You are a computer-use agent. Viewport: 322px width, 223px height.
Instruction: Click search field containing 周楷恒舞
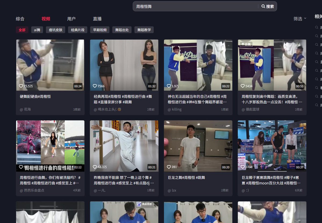(196, 6)
